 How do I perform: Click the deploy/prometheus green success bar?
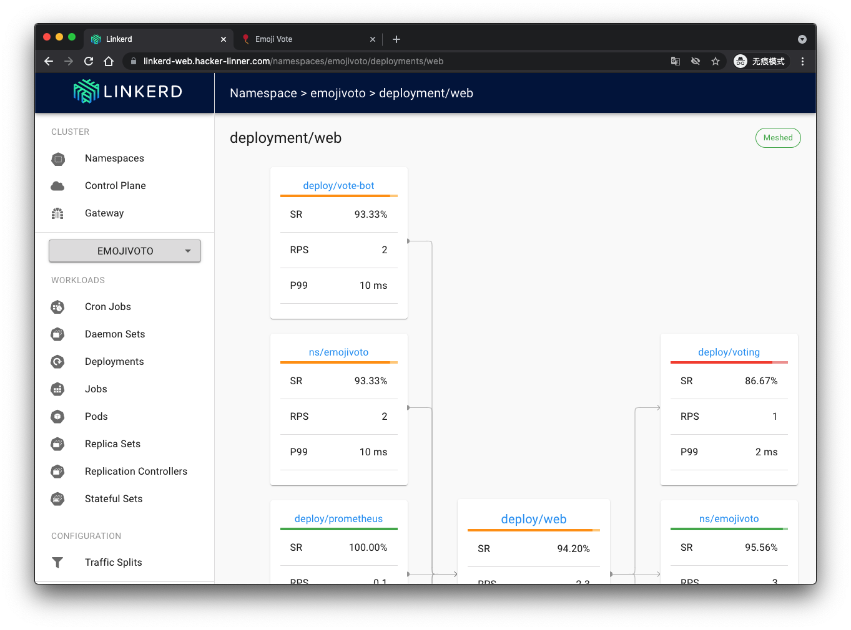[339, 529]
